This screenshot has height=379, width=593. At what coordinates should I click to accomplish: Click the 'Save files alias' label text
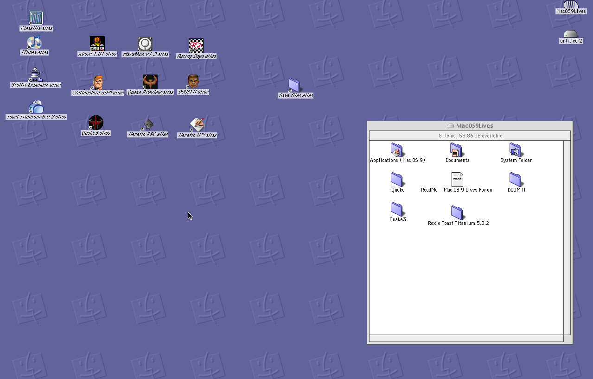[296, 96]
